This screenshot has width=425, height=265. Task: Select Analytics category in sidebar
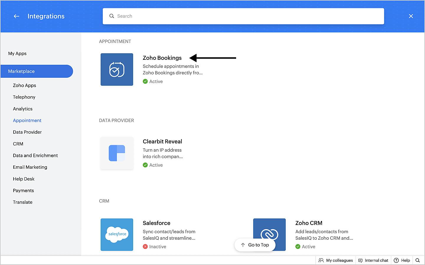click(23, 109)
